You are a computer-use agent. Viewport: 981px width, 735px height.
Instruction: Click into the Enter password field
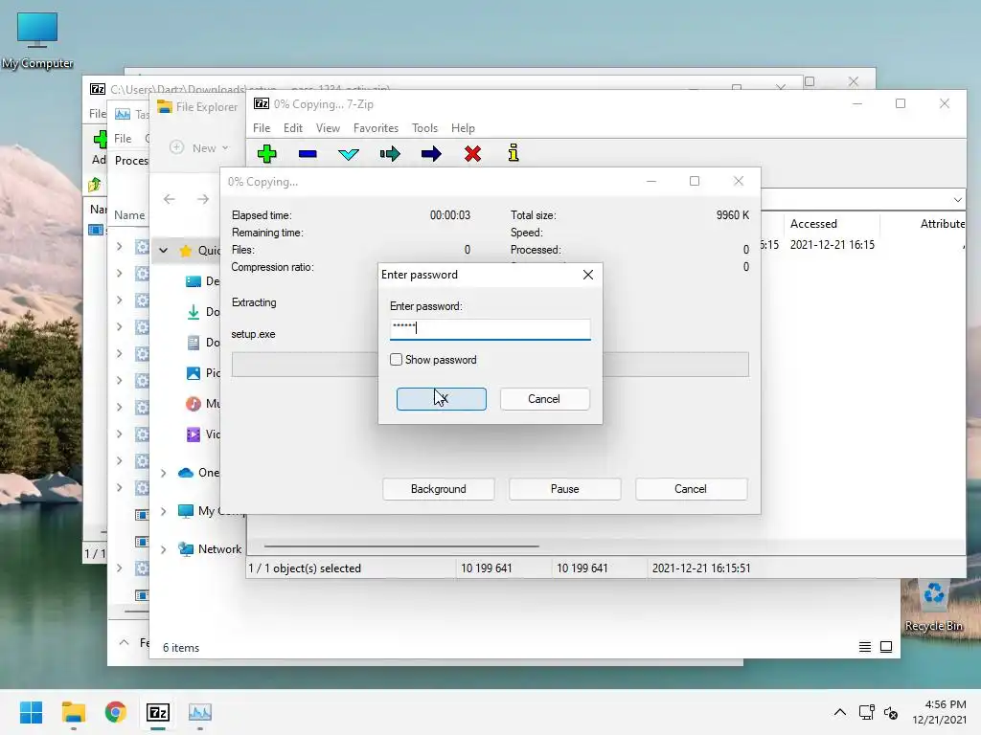(x=490, y=329)
